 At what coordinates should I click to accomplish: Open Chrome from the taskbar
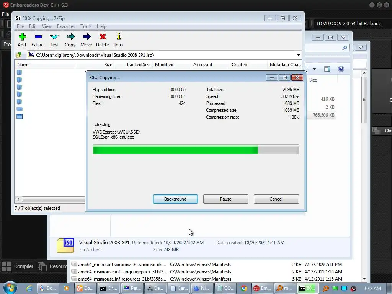pyautogui.click(x=244, y=288)
